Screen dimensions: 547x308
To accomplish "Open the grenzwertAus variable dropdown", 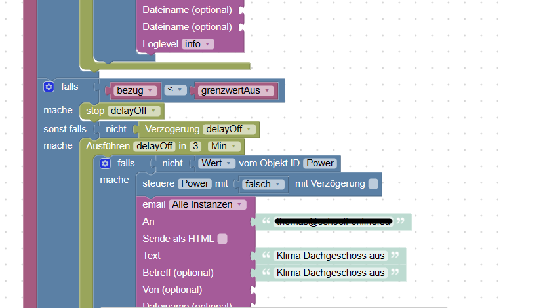I will pos(235,90).
